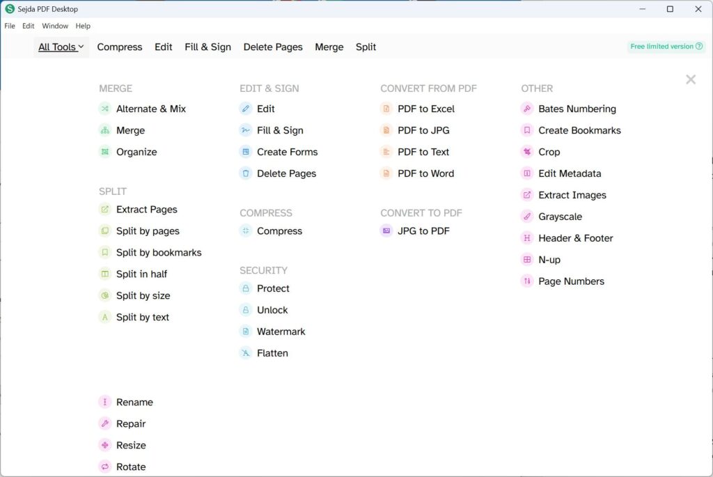Open the Extract Pages tool
This screenshot has width=713, height=477.
point(147,209)
